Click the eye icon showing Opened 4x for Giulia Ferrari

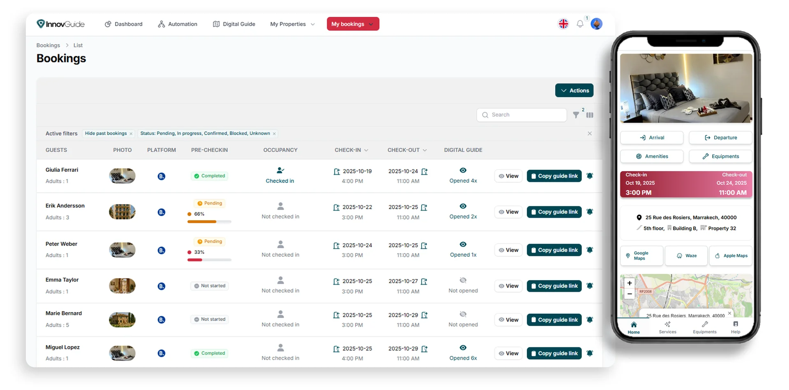[x=463, y=170]
